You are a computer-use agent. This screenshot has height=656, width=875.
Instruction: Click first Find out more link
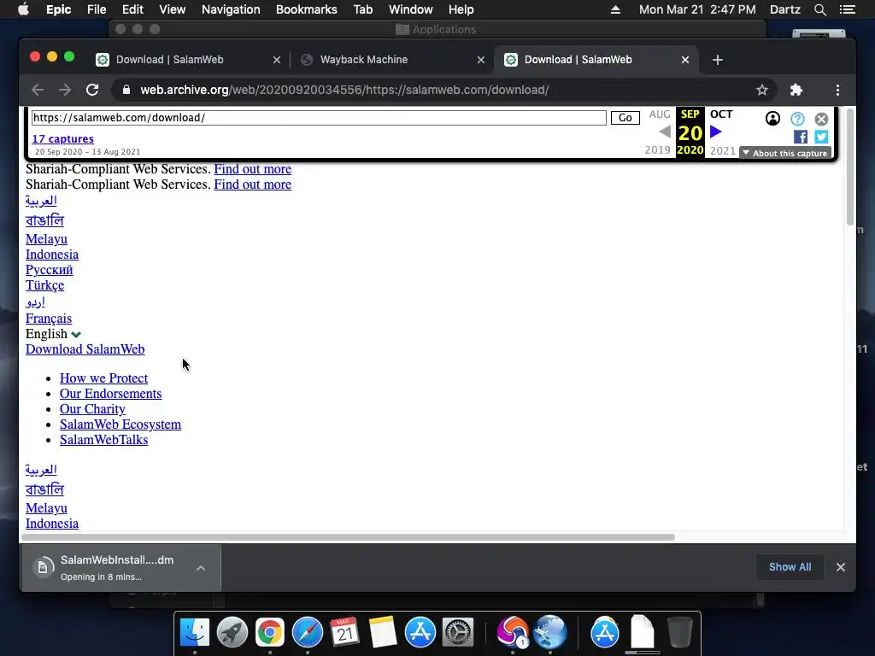[252, 169]
